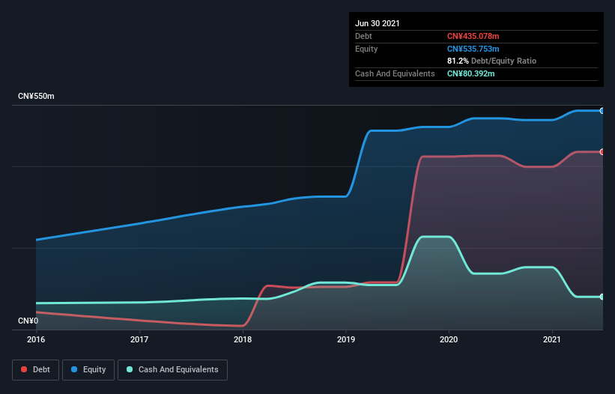Click the tooltip Equity row label
The width and height of the screenshot is (615, 394).
(366, 49)
